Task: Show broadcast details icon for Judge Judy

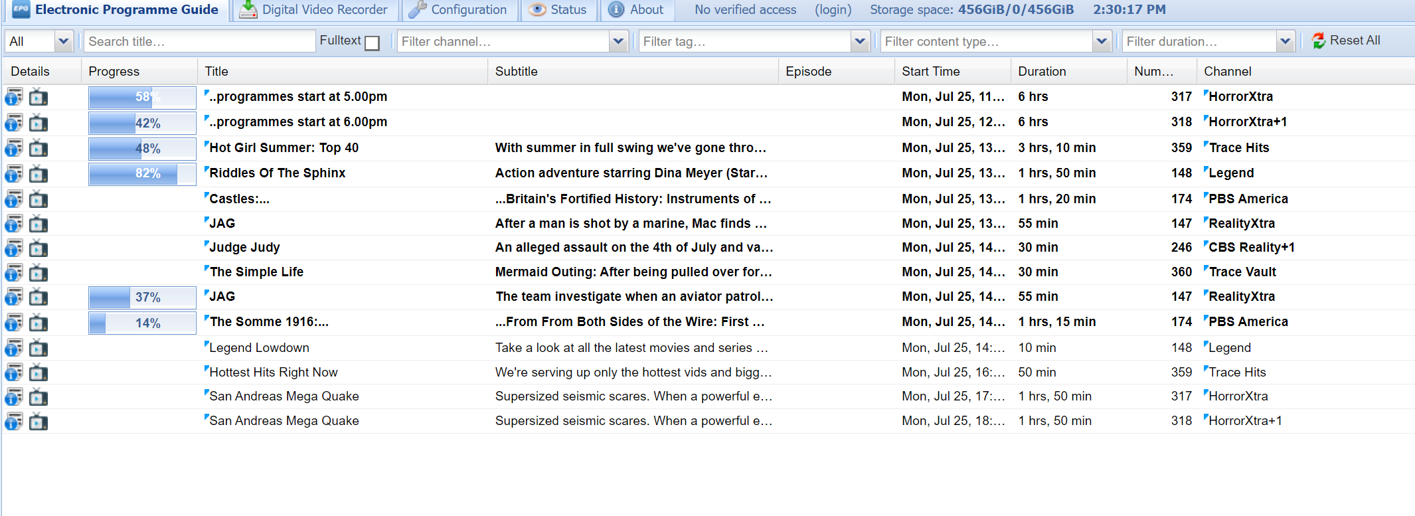Action: click(x=14, y=248)
